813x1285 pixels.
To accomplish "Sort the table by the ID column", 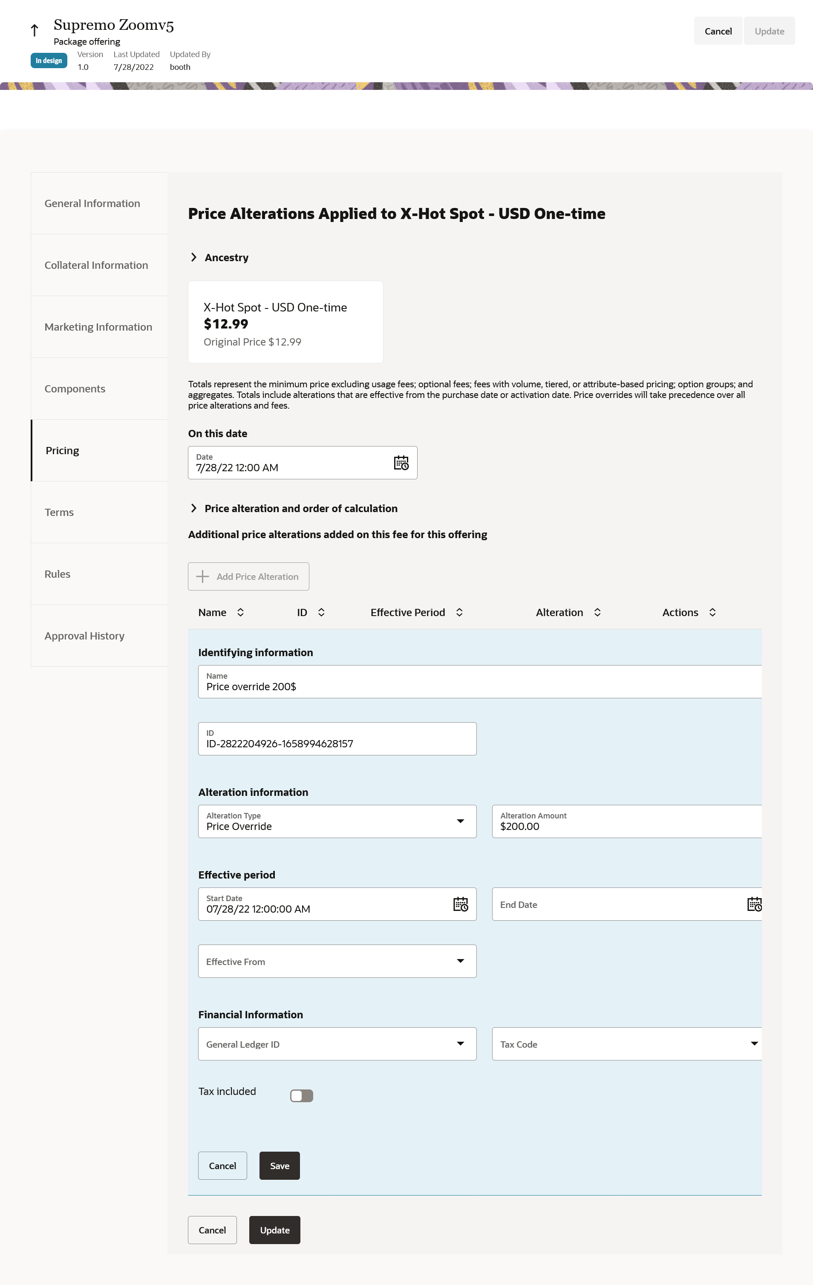I will tap(321, 612).
